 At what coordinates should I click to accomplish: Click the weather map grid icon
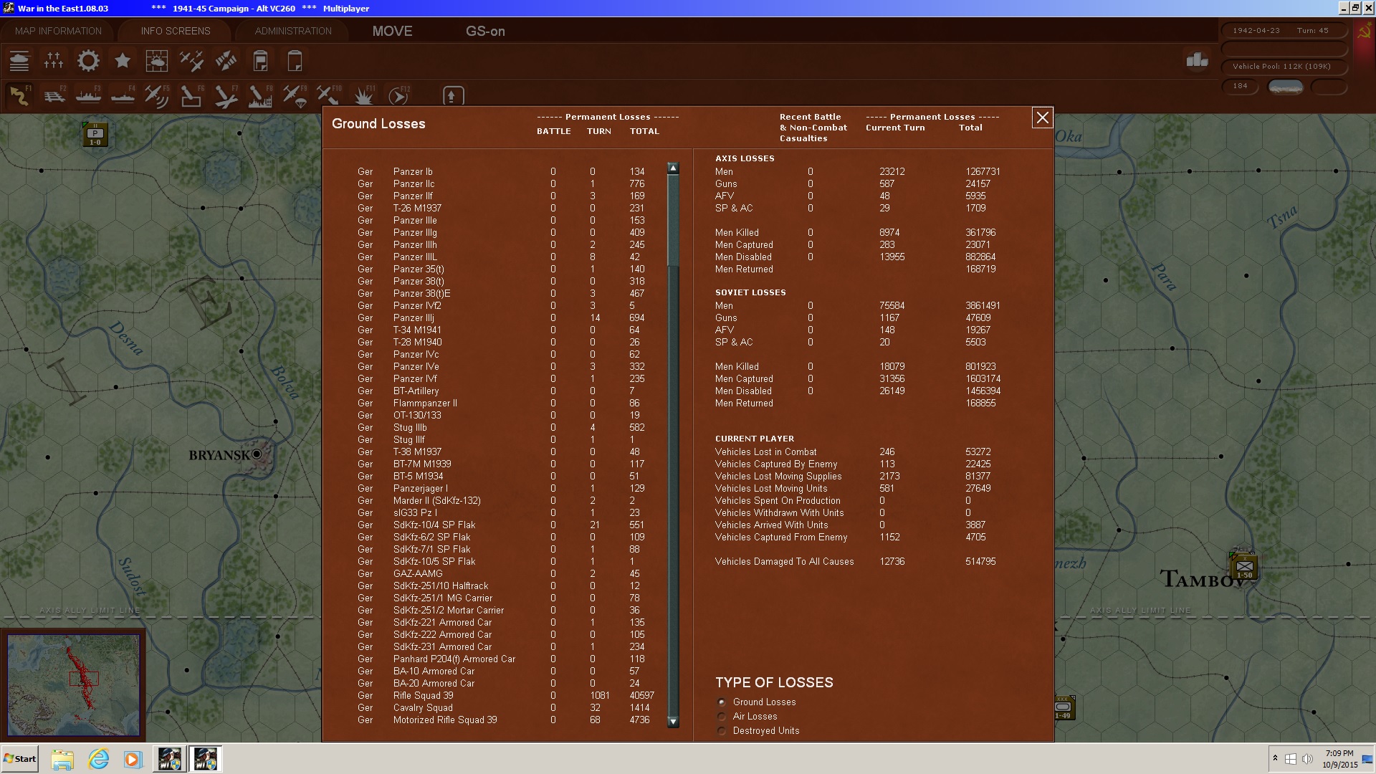pos(156,61)
